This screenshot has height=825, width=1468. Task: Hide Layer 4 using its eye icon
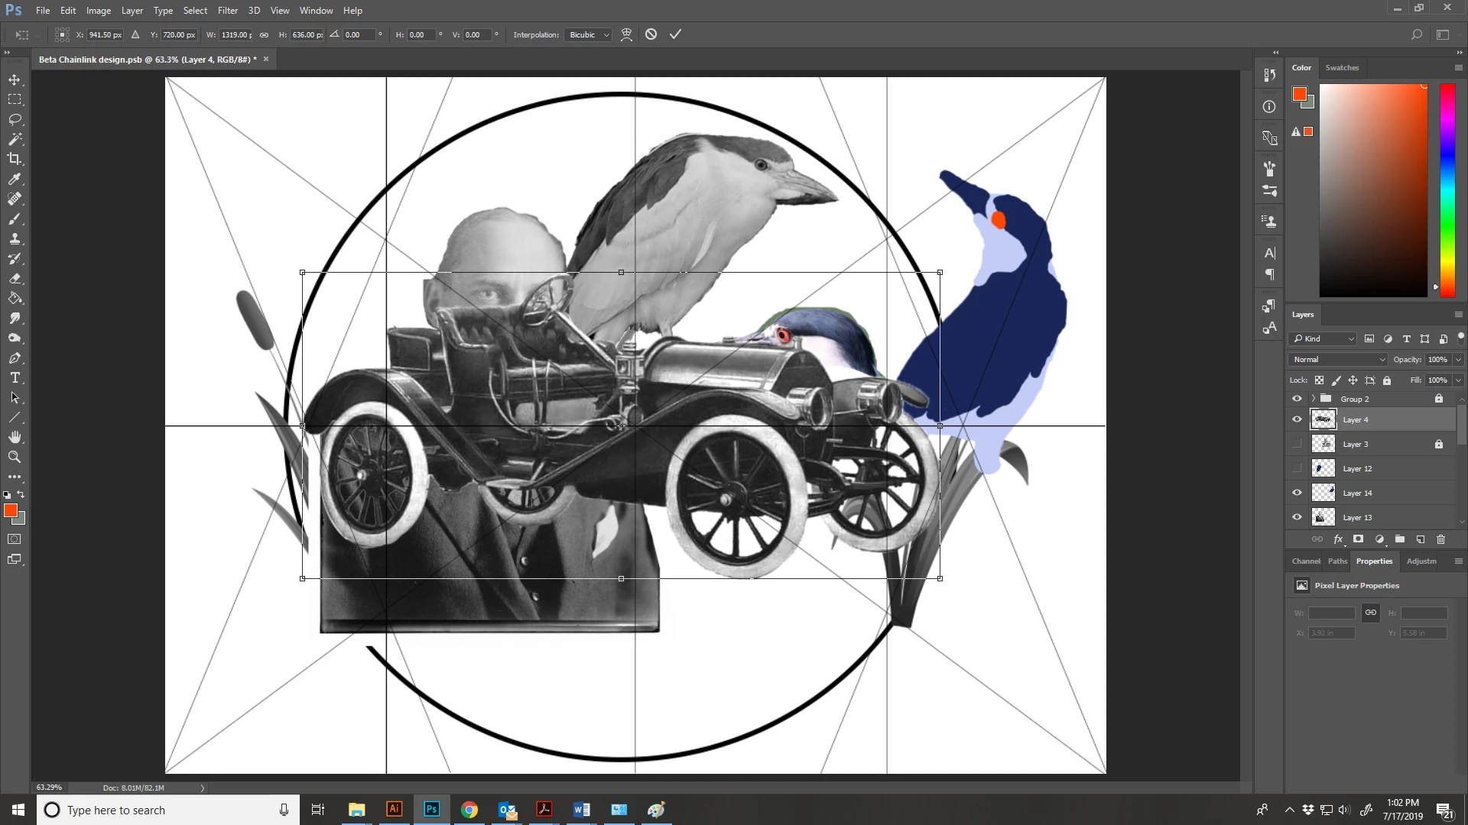pos(1297,419)
